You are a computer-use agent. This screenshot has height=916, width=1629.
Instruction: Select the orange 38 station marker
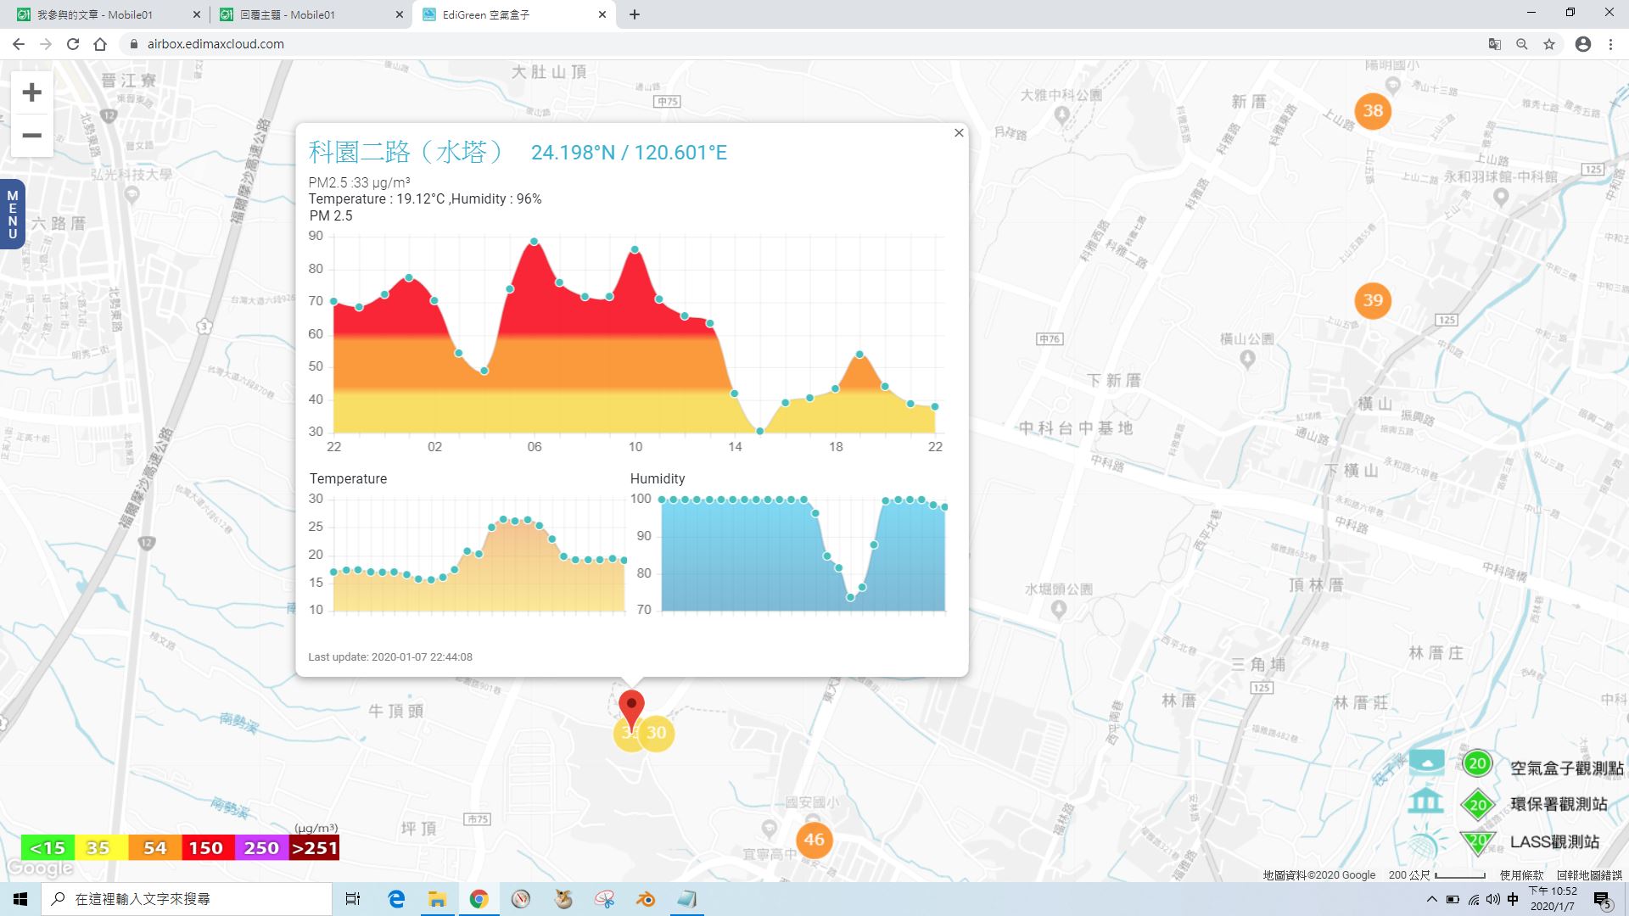point(1373,110)
